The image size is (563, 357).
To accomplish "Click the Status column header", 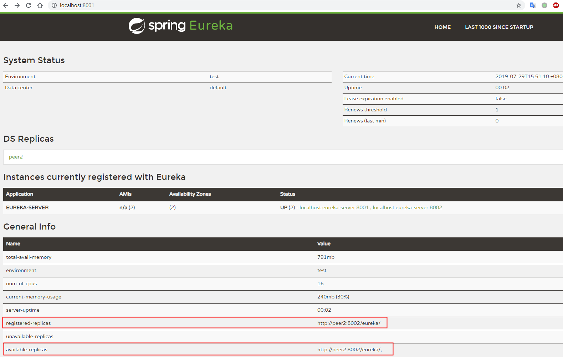I will 288,194.
